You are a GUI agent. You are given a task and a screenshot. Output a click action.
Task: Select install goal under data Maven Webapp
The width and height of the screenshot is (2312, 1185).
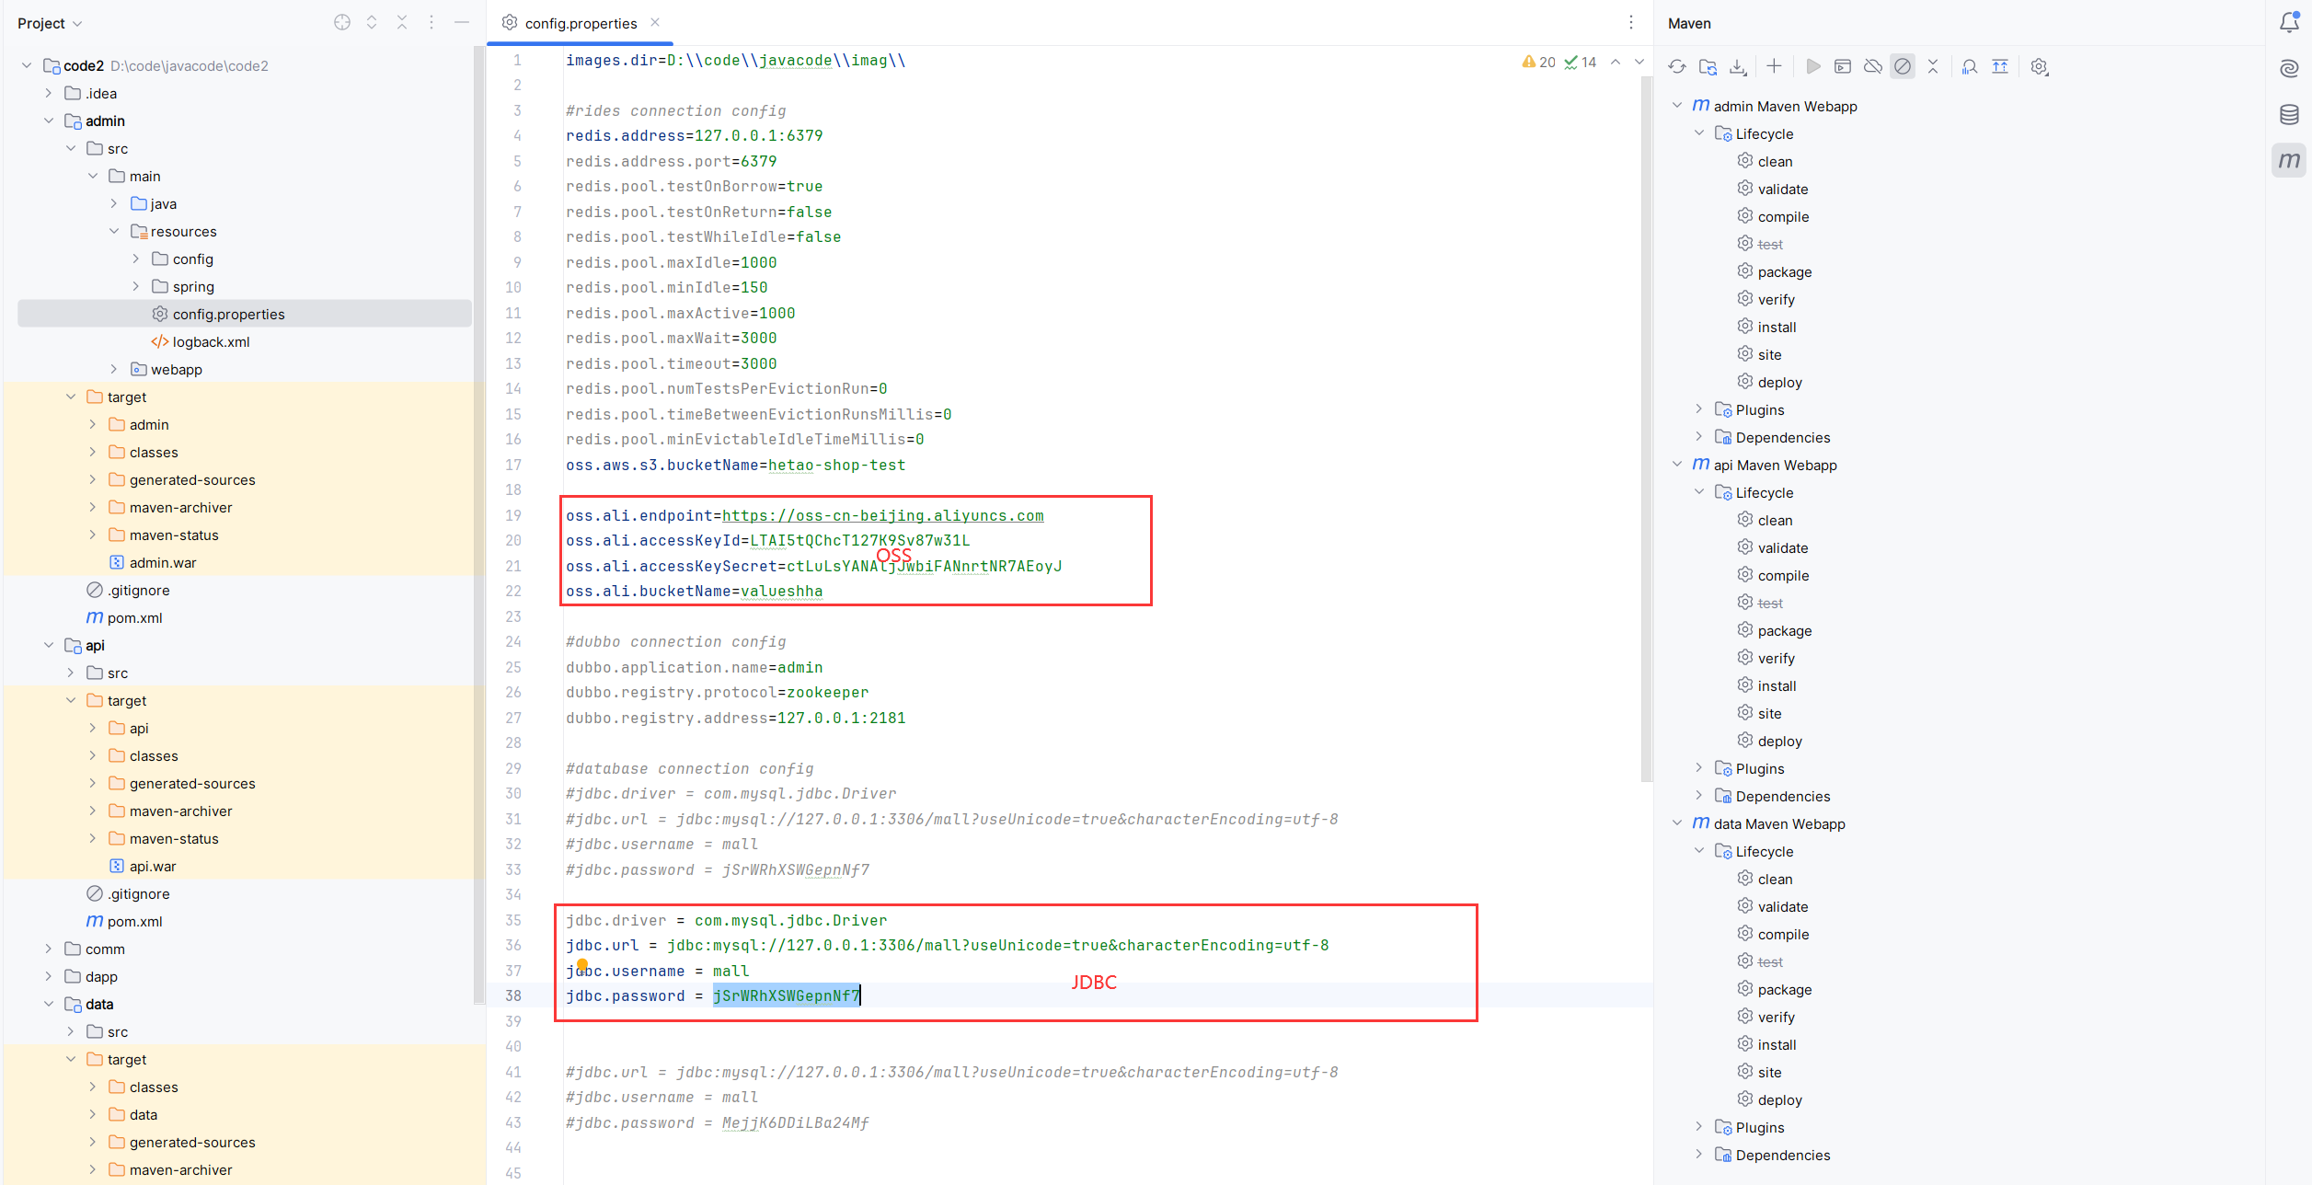click(x=1777, y=1044)
